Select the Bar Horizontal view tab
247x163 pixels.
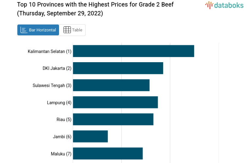pyautogui.click(x=38, y=30)
